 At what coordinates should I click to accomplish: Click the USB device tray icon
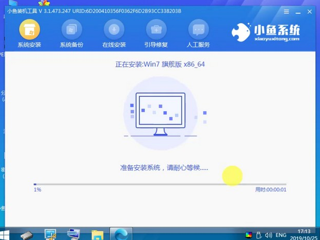point(259,235)
